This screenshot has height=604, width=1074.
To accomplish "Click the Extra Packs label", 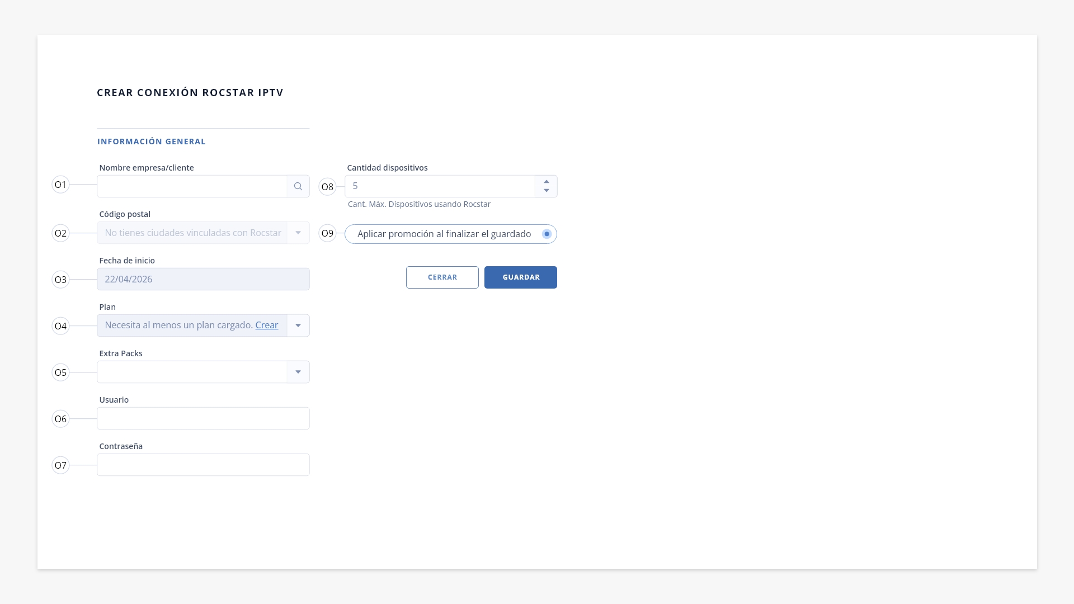I will [121, 353].
